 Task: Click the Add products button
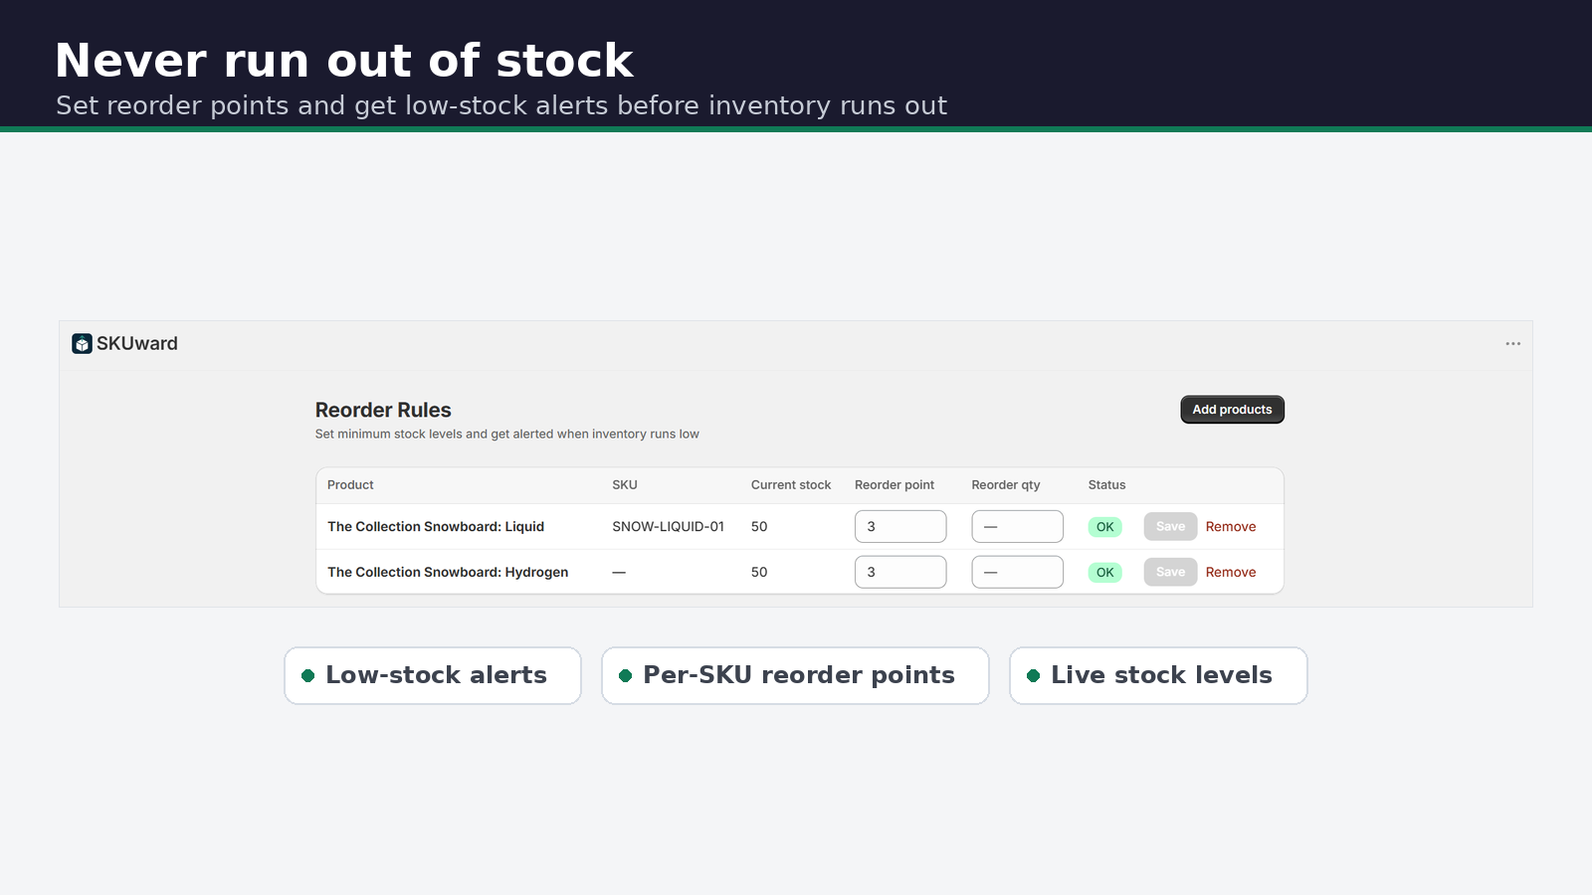[x=1232, y=410]
